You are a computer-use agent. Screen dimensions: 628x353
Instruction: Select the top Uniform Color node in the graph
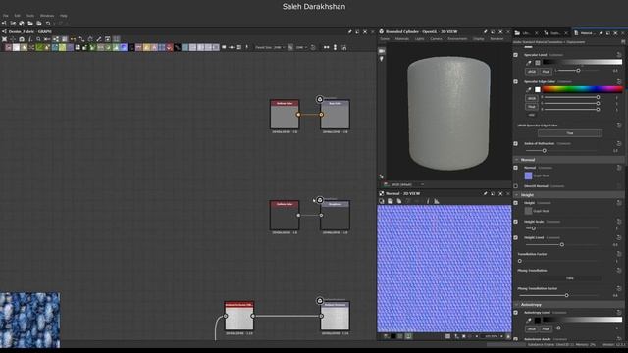(285, 115)
